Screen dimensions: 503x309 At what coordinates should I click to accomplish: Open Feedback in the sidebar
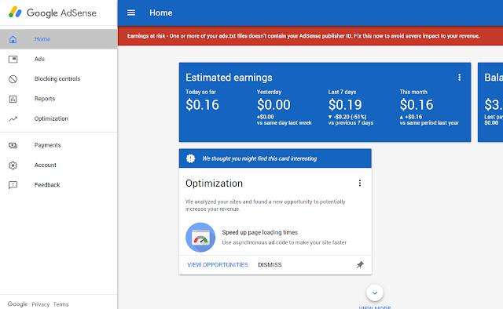pos(59,185)
